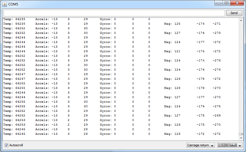Screen dimensions: 246x152
Task: Toggle the Autoscroll checkbox
Action: pos(6,145)
